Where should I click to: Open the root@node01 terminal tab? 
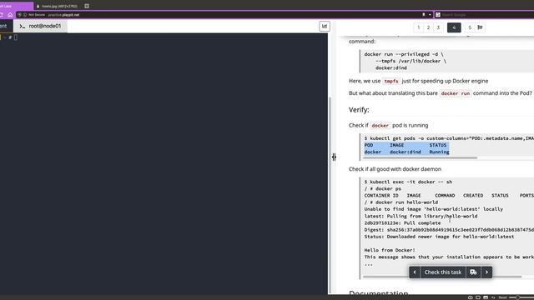40,26
